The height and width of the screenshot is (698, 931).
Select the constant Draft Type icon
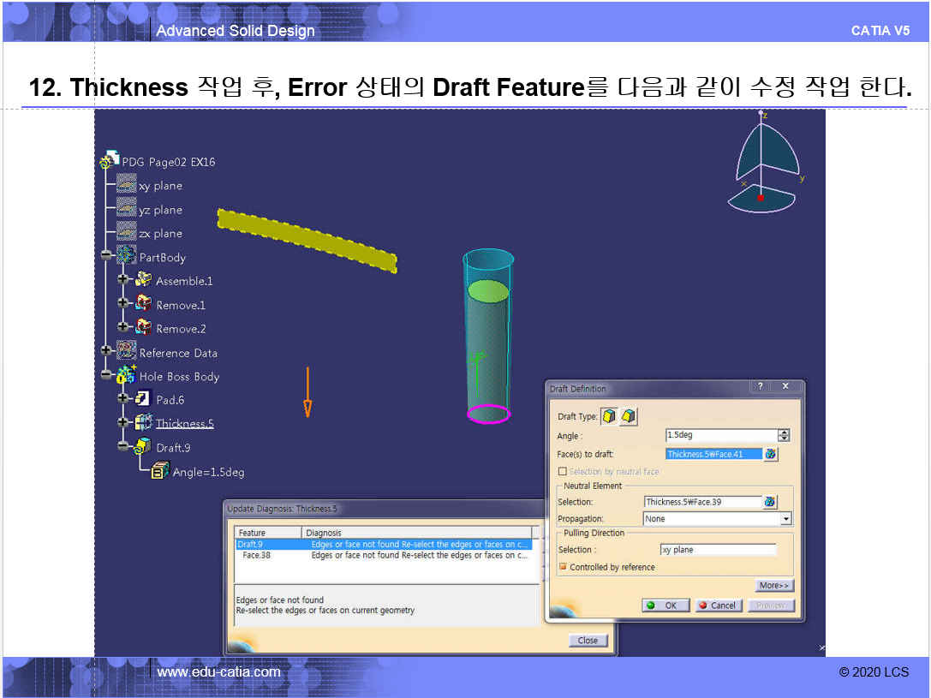point(609,416)
